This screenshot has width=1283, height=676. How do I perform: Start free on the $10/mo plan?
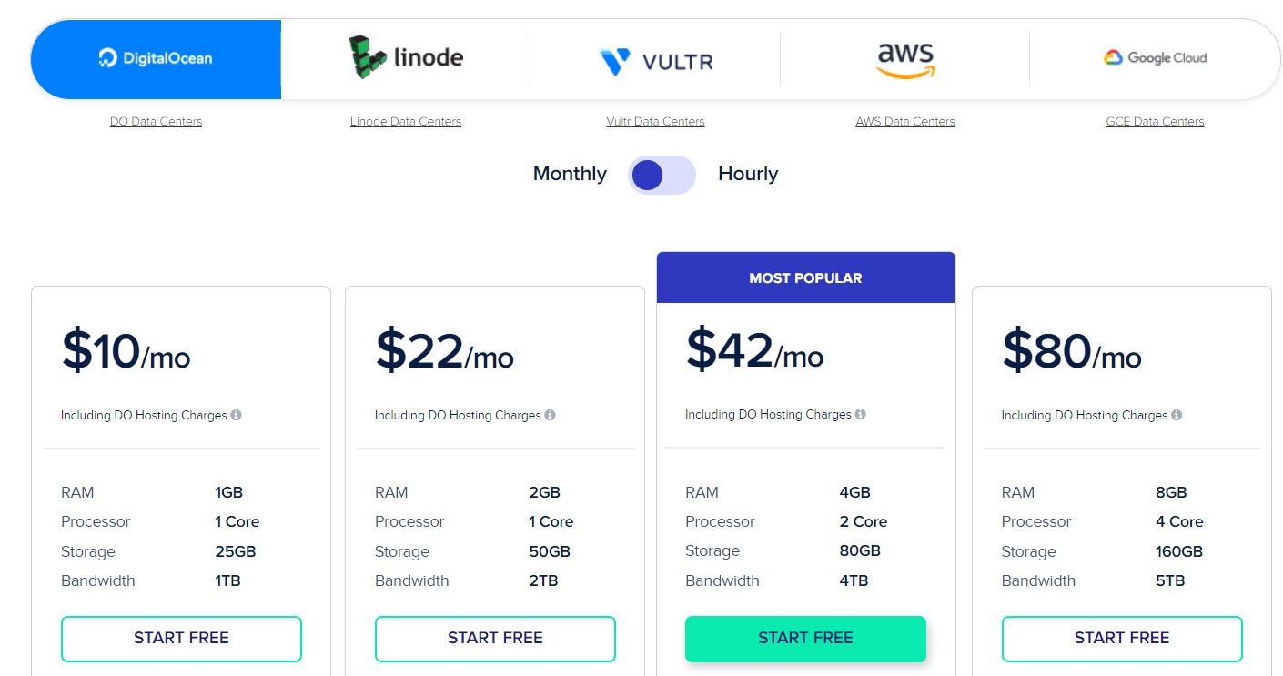click(x=181, y=639)
